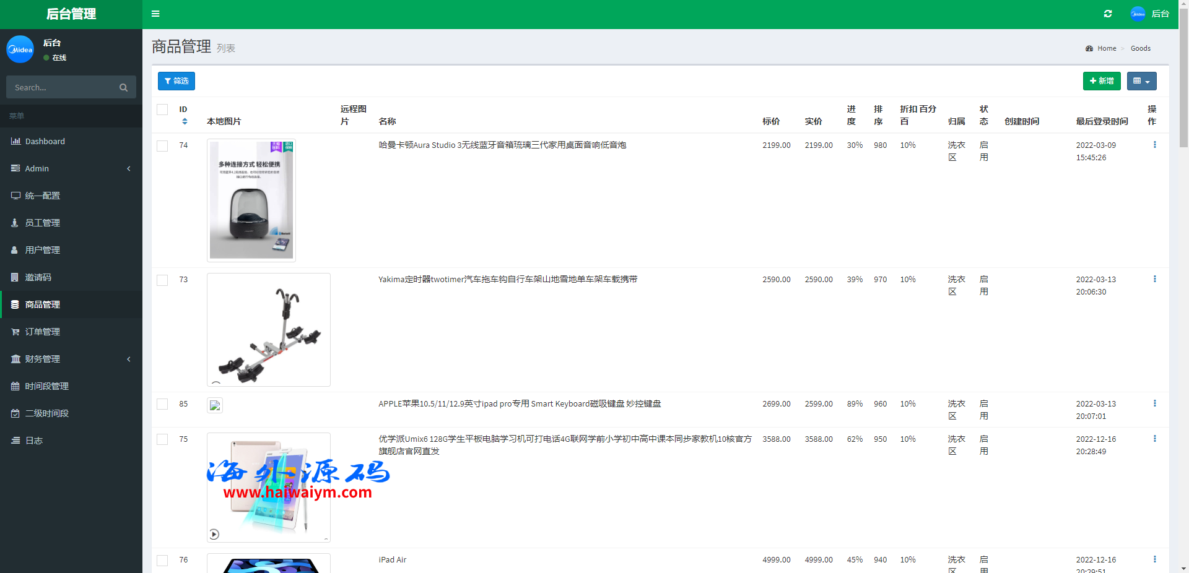The width and height of the screenshot is (1189, 573).
Task: Click the refresh icon in top bar
Action: (1108, 14)
